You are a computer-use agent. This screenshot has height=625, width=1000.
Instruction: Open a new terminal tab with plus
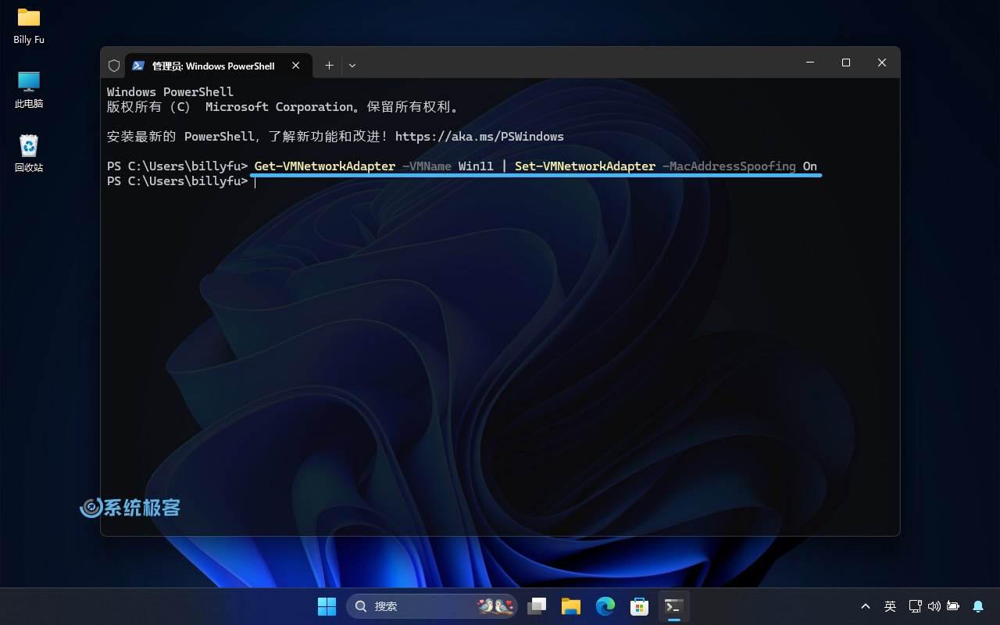click(x=329, y=66)
